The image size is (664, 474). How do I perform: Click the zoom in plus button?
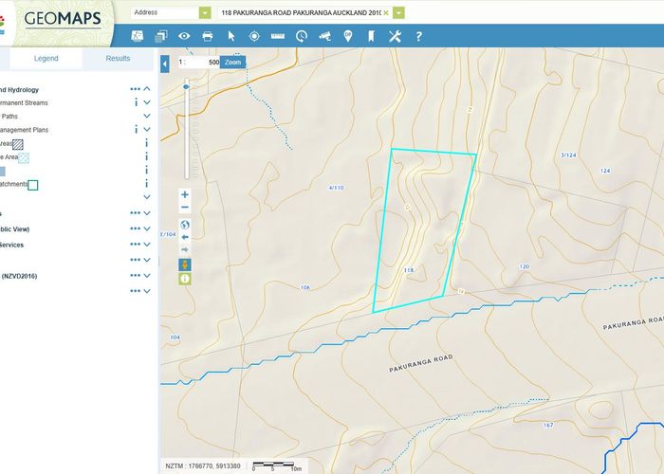click(185, 194)
